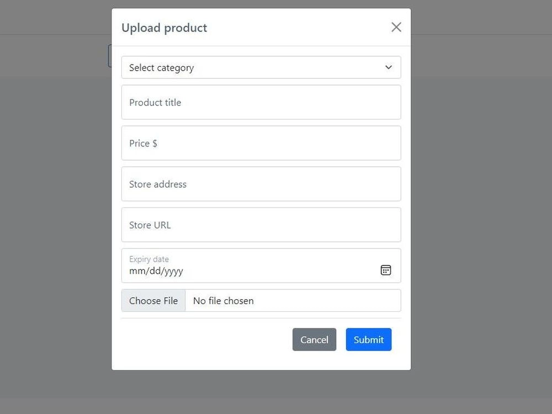Click the No file chosen text area
The width and height of the screenshot is (552, 414).
pos(223,301)
